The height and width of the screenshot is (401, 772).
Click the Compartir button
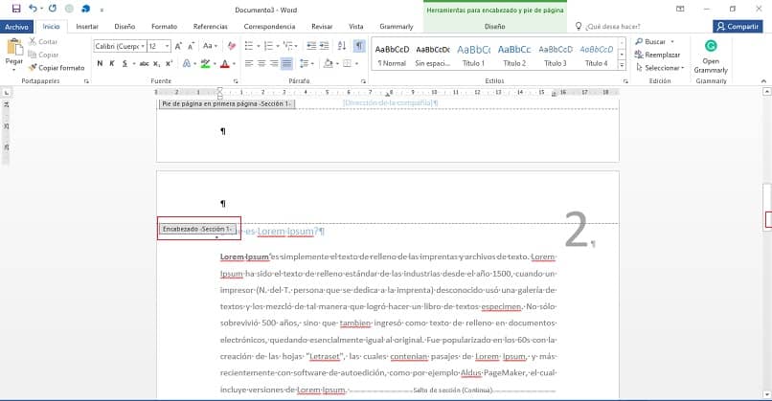tap(738, 27)
